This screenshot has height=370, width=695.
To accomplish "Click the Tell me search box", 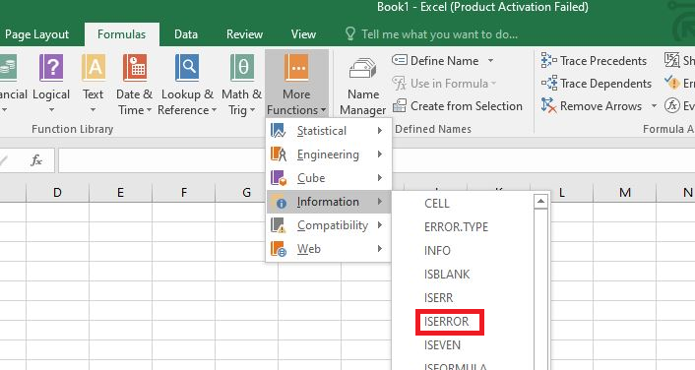I will pyautogui.click(x=439, y=34).
